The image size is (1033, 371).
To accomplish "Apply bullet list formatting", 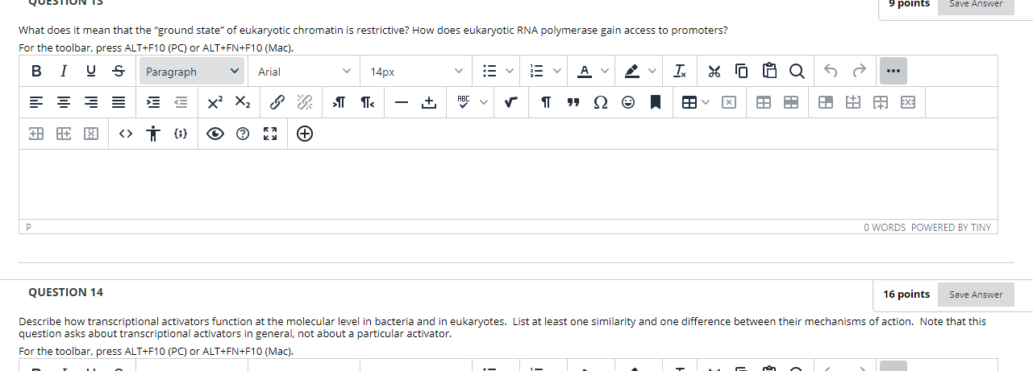I will click(489, 72).
